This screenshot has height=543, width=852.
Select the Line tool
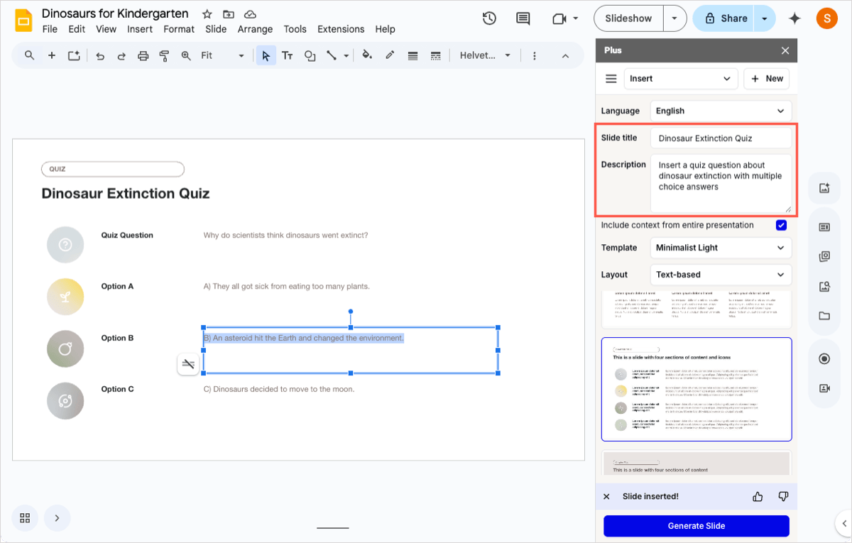332,55
